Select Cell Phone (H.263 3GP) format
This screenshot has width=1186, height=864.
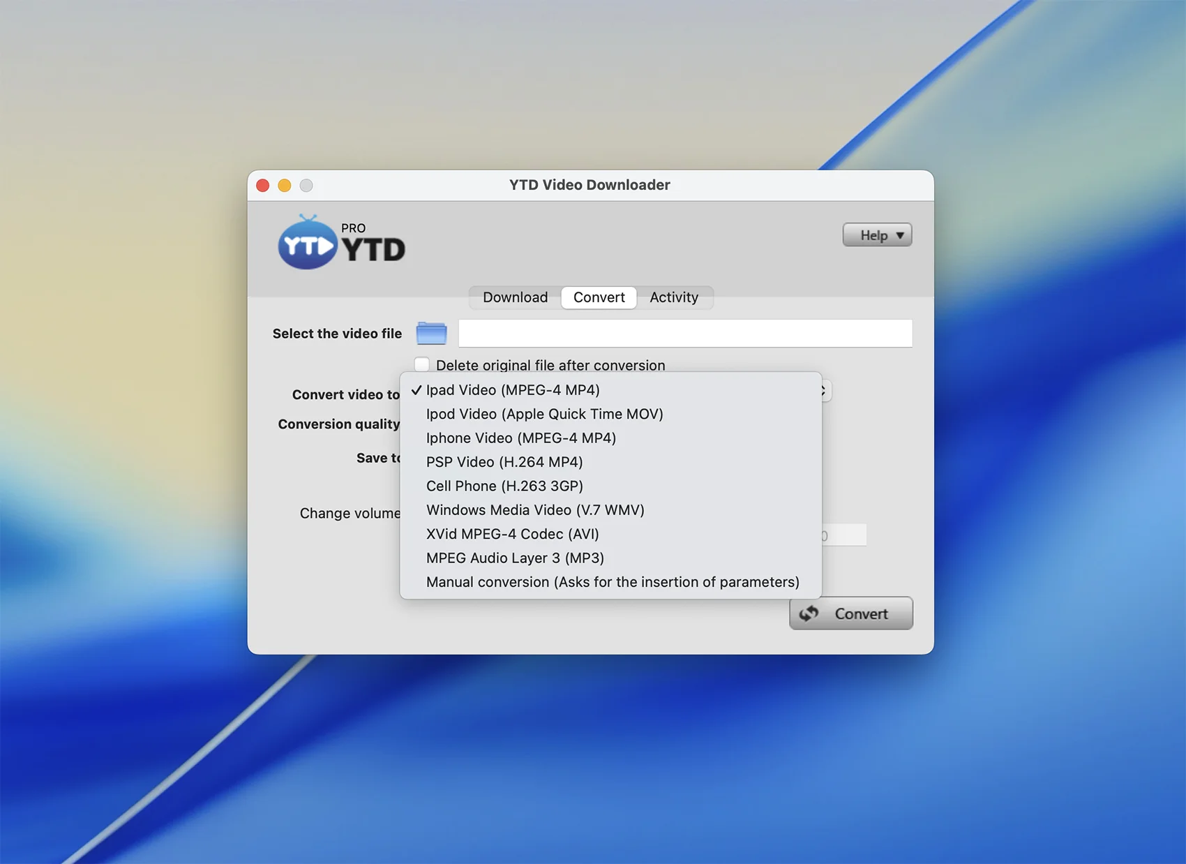pyautogui.click(x=504, y=486)
